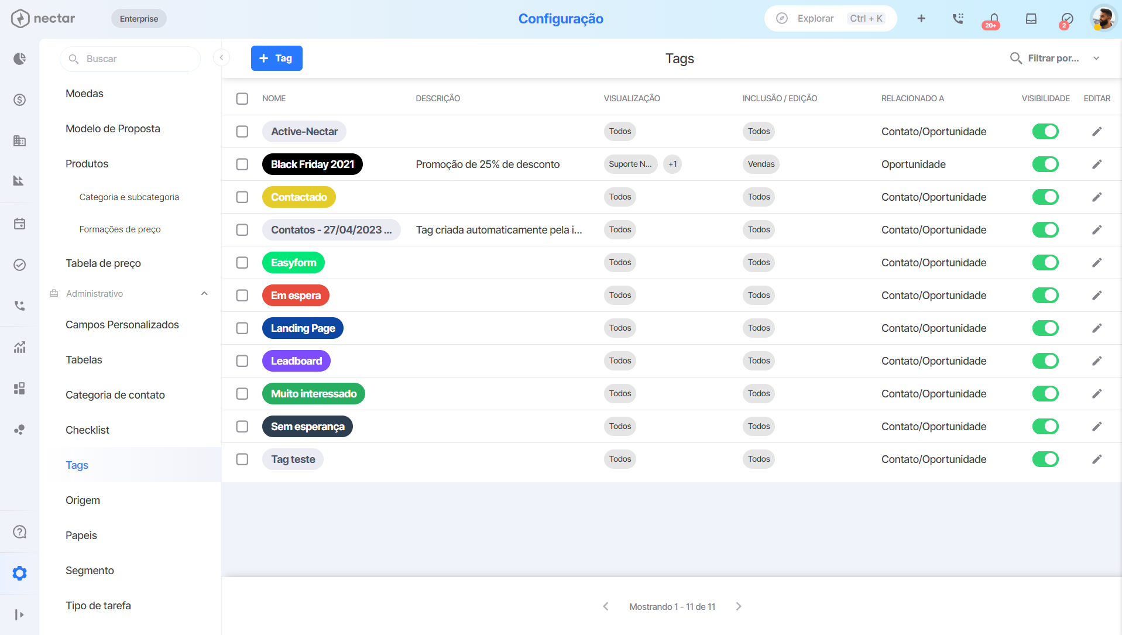
Task: Collapse the settings side panel chevron
Action: [x=221, y=57]
